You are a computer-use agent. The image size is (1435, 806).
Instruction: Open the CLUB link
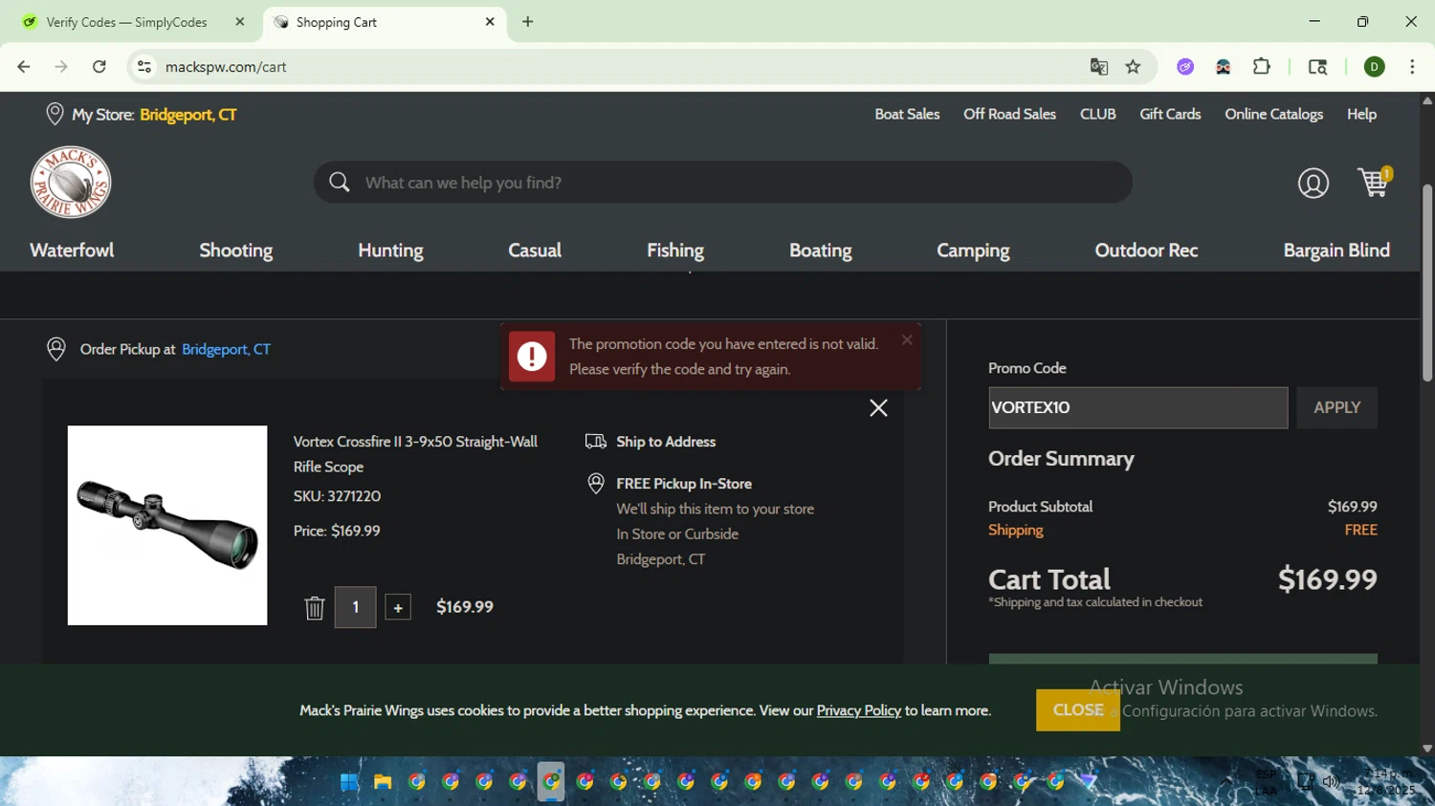click(1097, 114)
